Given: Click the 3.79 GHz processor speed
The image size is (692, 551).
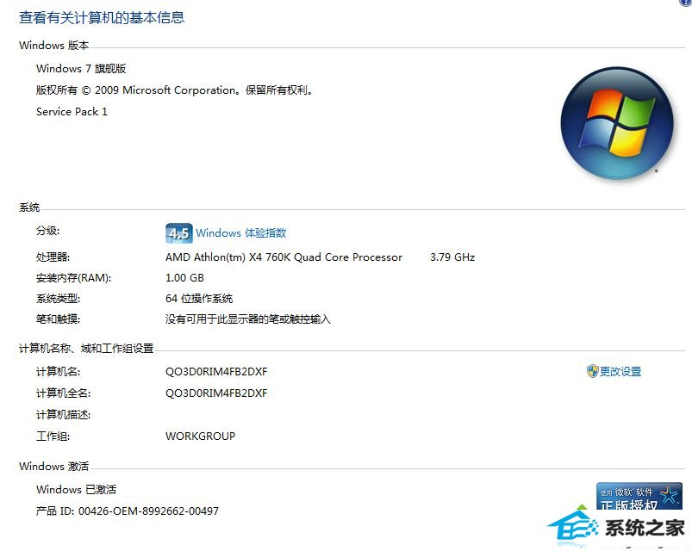Looking at the screenshot, I should [x=452, y=257].
